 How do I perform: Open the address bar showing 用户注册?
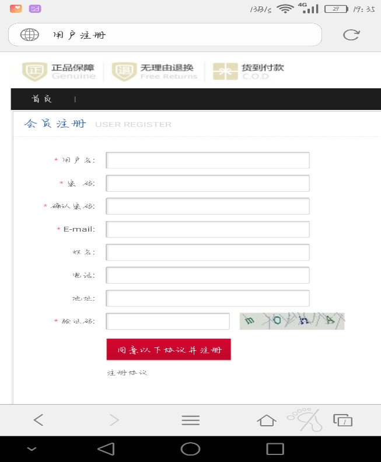(165, 35)
